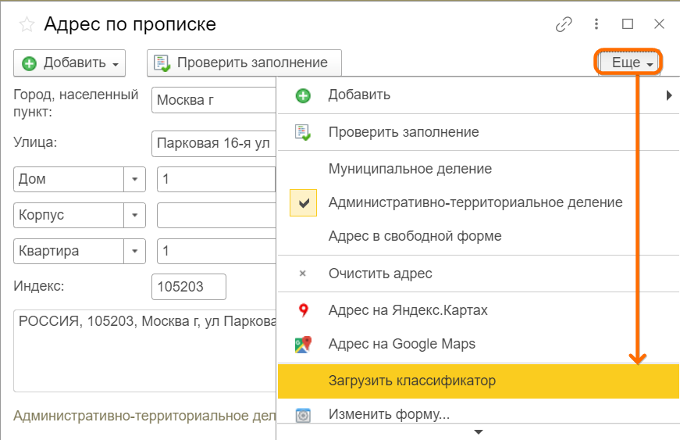Select Муниципальное деление option

[410, 169]
